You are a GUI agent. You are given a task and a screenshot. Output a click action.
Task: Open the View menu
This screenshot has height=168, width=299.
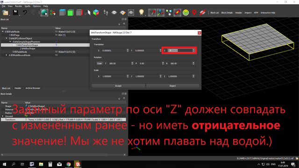coord(10,6)
